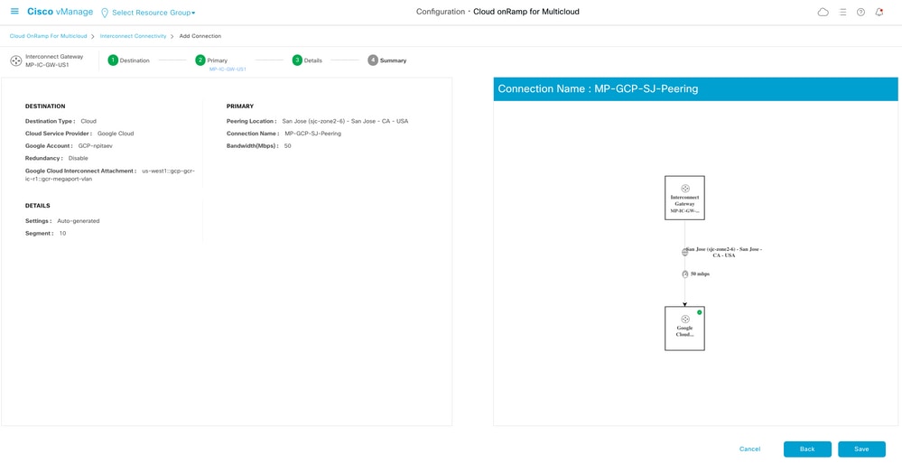The image size is (902, 463).
Task: Open the notifications bell icon
Action: pyautogui.click(x=879, y=12)
